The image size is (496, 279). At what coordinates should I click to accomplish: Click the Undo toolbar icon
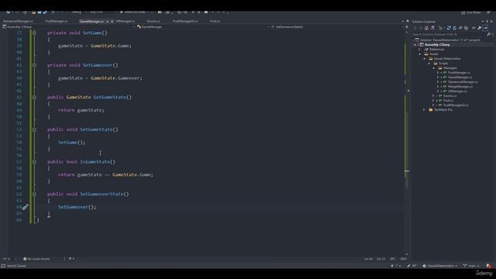[x=53, y=12]
